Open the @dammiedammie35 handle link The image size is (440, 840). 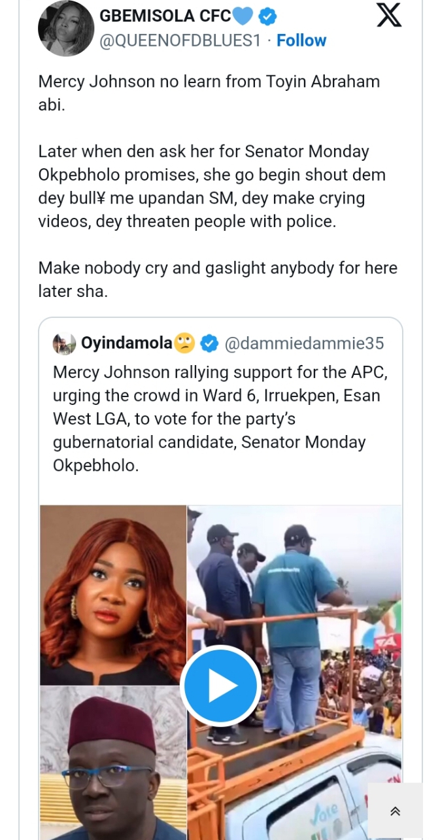click(303, 342)
